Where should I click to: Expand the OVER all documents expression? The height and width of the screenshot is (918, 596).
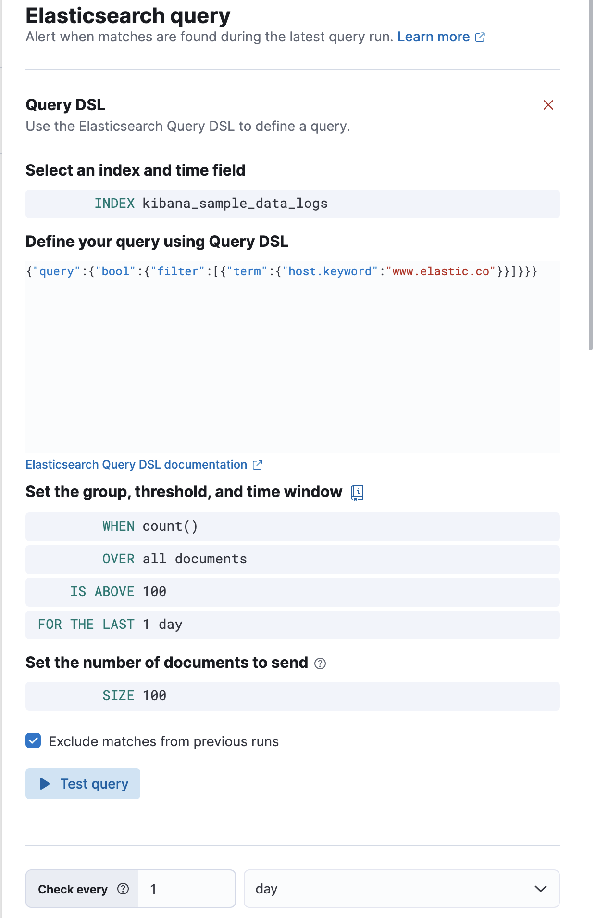pos(174,559)
